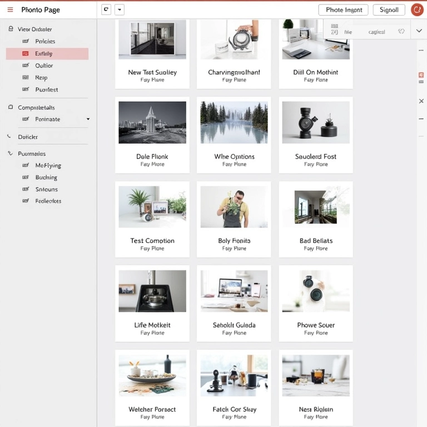The height and width of the screenshot is (427, 427).
Task: Open the New Test Suolley photo thumbnail
Action: 152,39
